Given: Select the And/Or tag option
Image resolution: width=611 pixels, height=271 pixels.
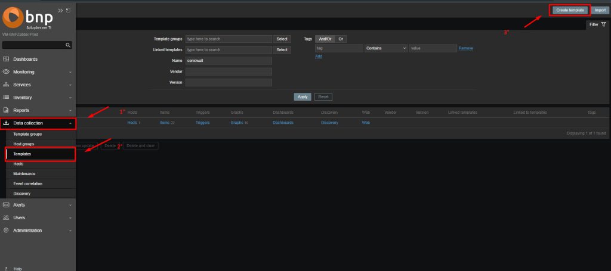Looking at the screenshot, I should pos(324,39).
